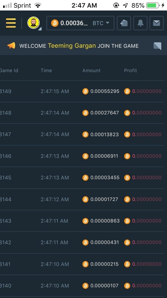This screenshot has width=167, height=298.
Task: Sort by Time column header
Action: [x=46, y=70]
